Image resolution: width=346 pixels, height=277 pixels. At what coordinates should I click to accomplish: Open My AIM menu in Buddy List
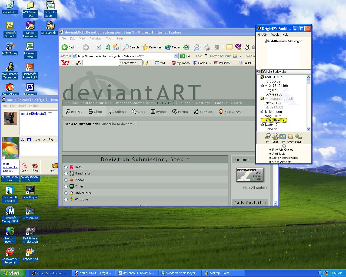[x=262, y=35]
